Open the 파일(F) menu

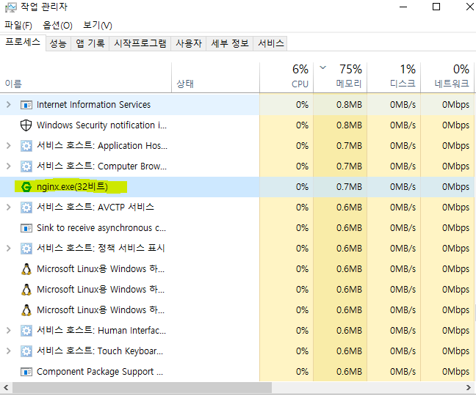18,26
